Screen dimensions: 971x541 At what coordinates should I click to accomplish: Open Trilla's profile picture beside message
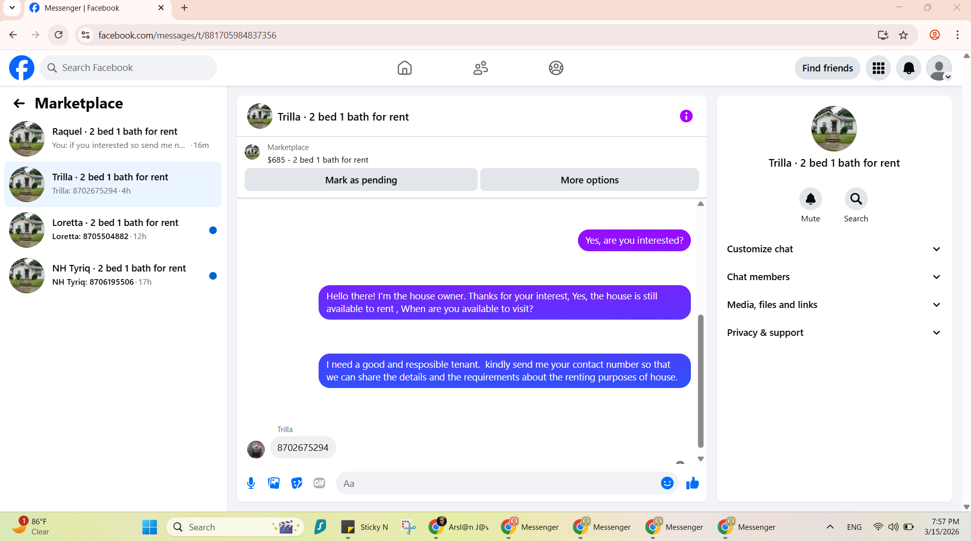pos(256,449)
